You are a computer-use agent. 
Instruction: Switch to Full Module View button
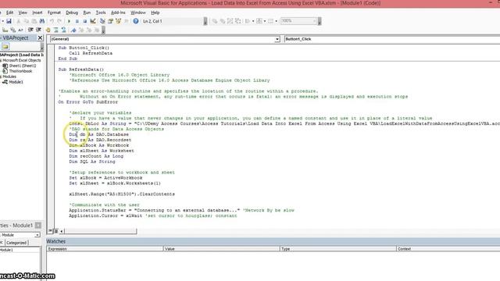tap(55, 231)
